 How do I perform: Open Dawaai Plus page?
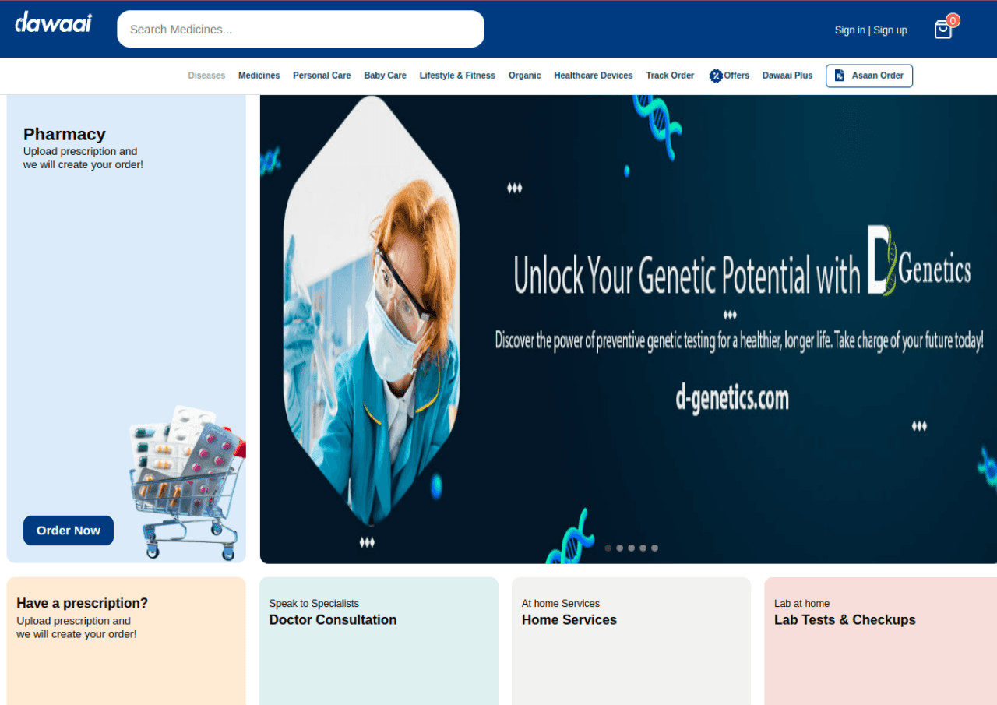click(x=787, y=76)
